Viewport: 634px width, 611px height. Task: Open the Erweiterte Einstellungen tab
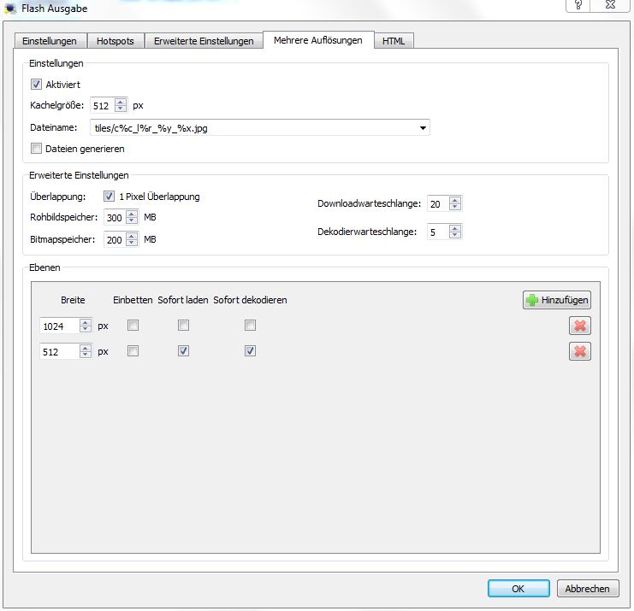204,41
